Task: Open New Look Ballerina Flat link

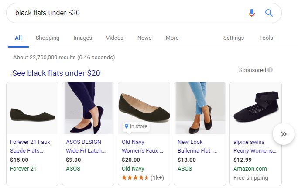Action: click(x=197, y=146)
